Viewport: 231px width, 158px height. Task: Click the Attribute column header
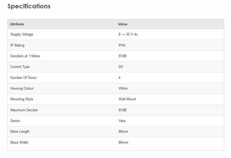(x=17, y=24)
